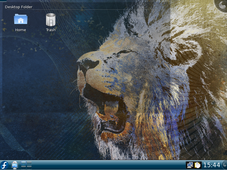The image size is (227, 170).
Task: Click the network computers tray icon
Action: 190,165
